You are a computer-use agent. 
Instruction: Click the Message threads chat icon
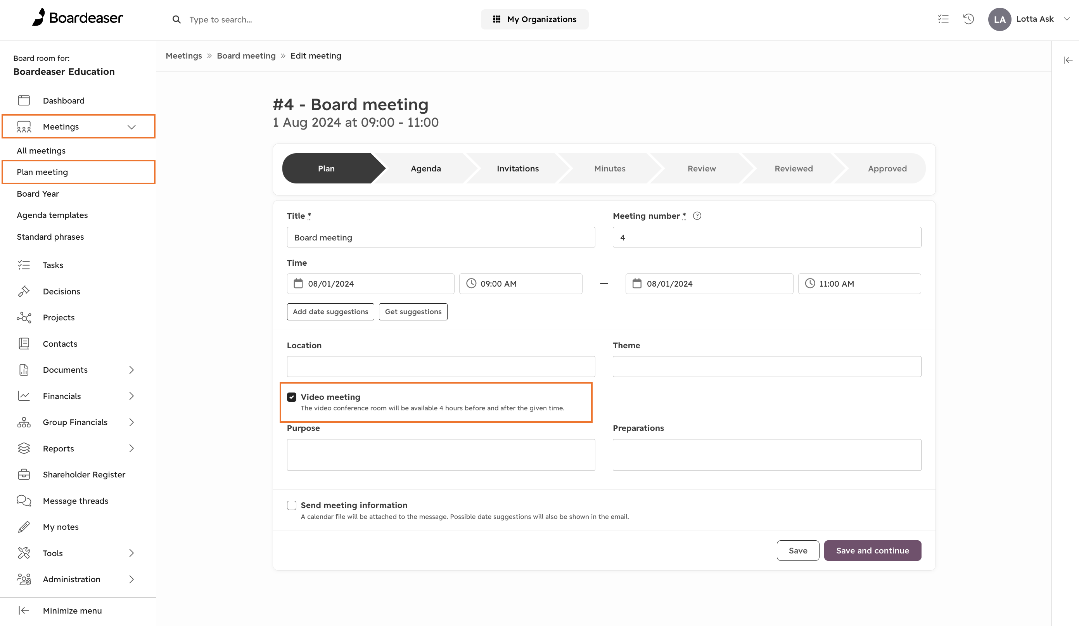(24, 501)
